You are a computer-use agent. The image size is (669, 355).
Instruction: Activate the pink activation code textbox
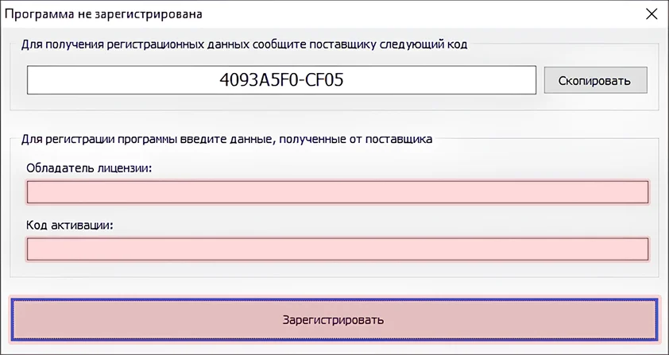[x=338, y=249]
